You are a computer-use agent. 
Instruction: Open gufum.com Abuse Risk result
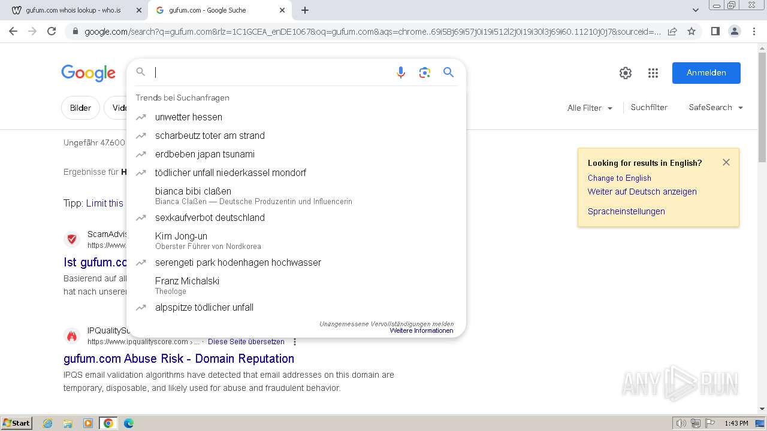coord(179,359)
